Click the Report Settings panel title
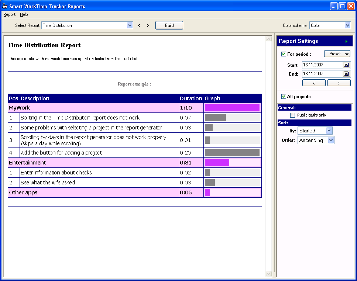This screenshot has height=281, width=357. pos(298,41)
